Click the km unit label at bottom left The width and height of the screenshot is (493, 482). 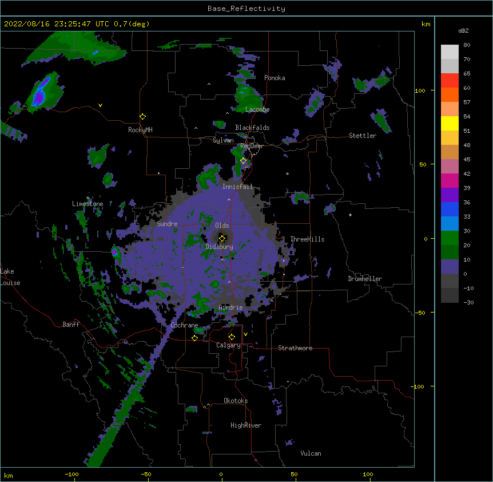(9, 475)
